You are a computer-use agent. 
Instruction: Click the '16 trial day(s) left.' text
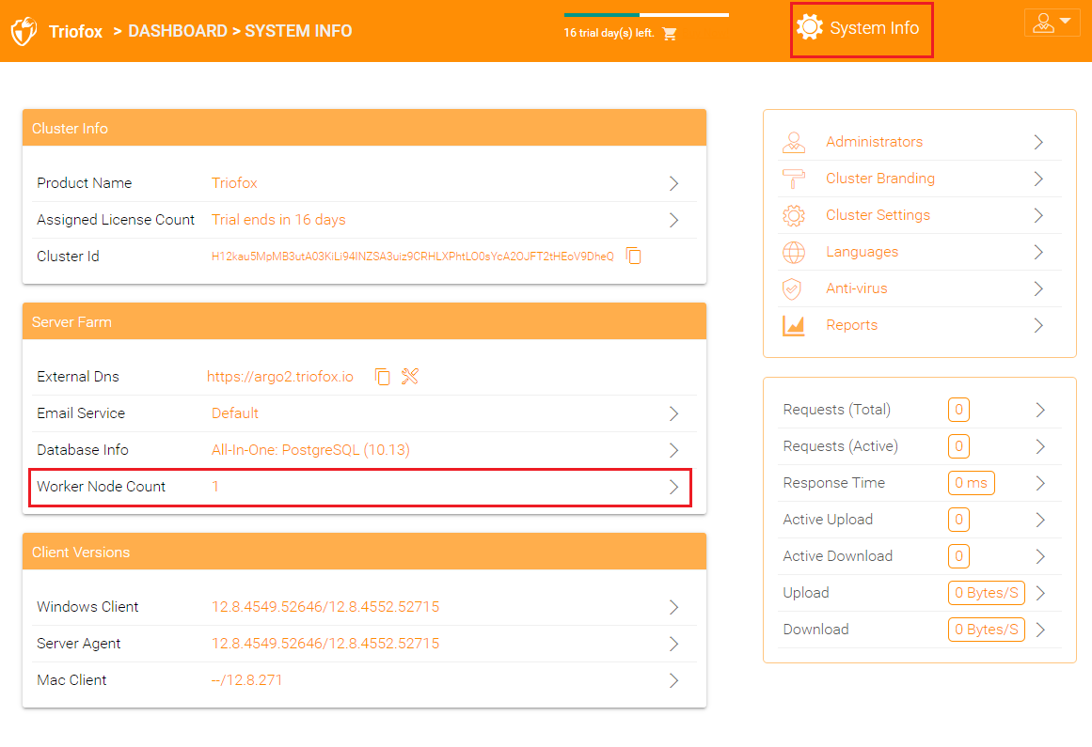[x=609, y=33]
